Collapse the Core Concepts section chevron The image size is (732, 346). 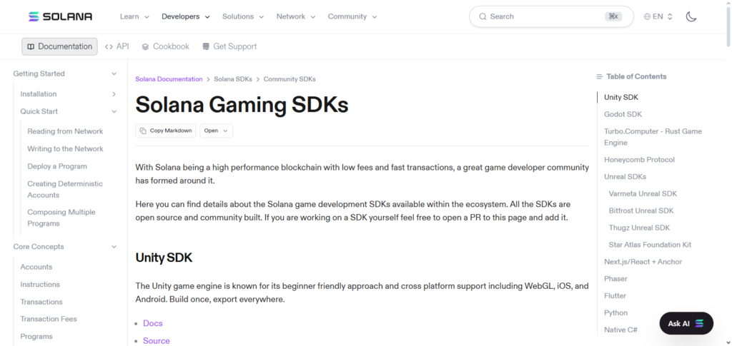tap(114, 247)
